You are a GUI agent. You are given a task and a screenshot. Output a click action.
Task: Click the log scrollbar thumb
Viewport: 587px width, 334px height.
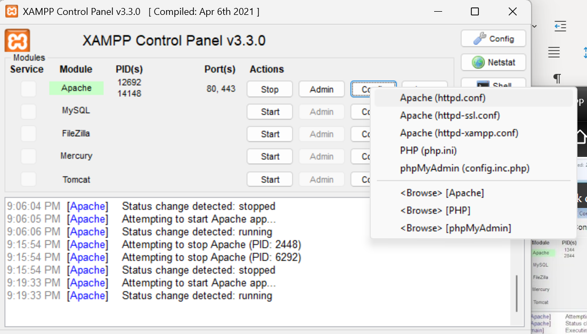517,294
